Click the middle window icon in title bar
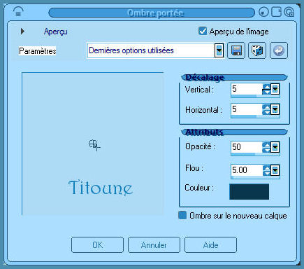 click(x=276, y=12)
